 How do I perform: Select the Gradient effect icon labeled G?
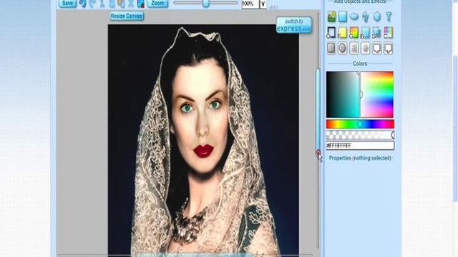click(x=354, y=33)
